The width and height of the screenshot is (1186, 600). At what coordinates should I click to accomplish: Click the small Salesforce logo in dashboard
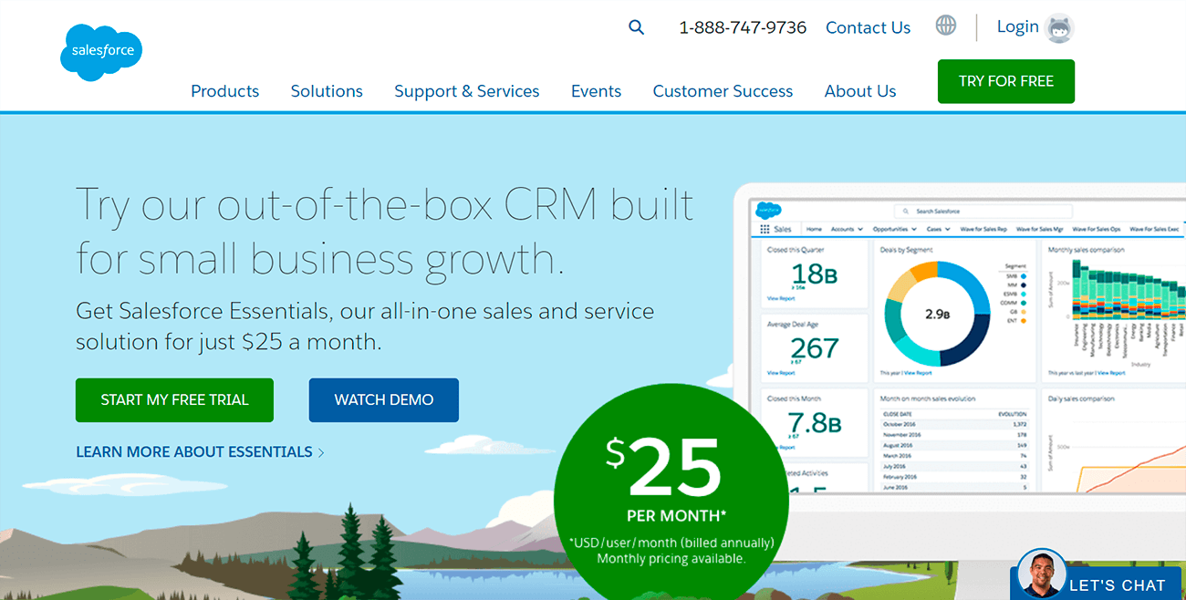tap(768, 210)
